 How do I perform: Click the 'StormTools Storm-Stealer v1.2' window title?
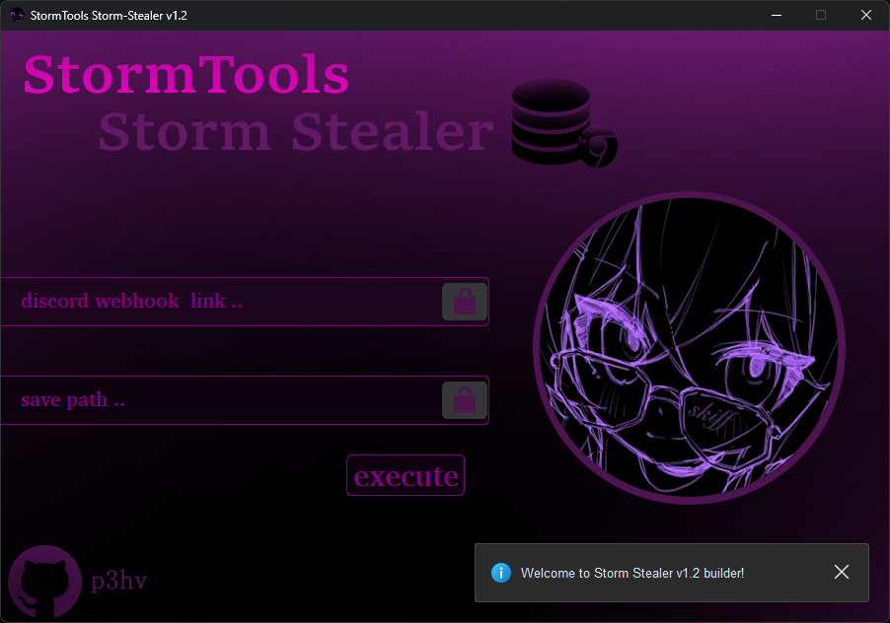109,16
